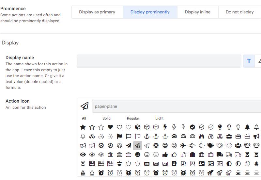Click the Display name input field

(x=159, y=61)
